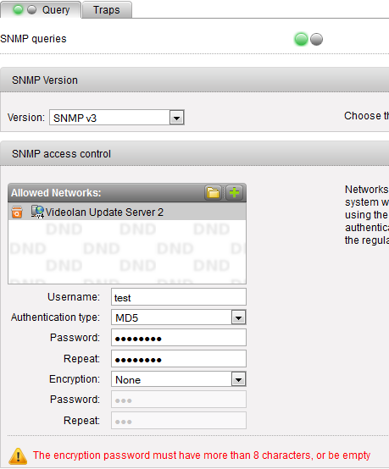Click the SNMP queries label
389x469 pixels.
pyautogui.click(x=34, y=39)
